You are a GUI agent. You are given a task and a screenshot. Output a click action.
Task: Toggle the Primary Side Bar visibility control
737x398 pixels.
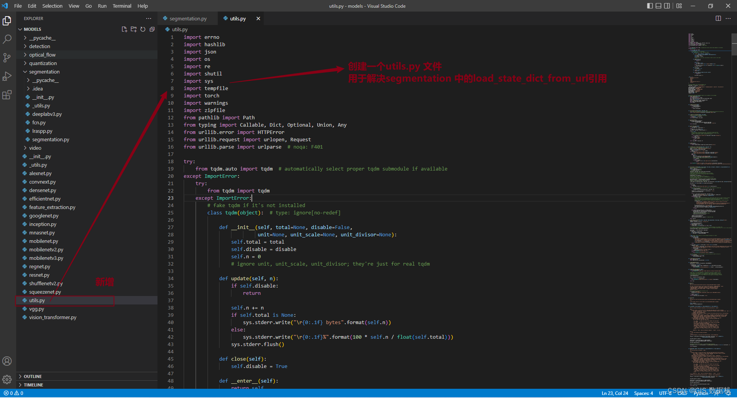click(650, 6)
